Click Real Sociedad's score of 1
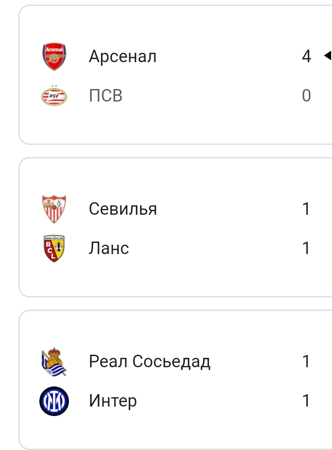This screenshot has width=332, height=450. pos(306,361)
